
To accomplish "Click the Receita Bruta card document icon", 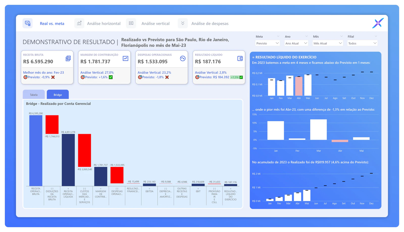I will [x=68, y=58].
